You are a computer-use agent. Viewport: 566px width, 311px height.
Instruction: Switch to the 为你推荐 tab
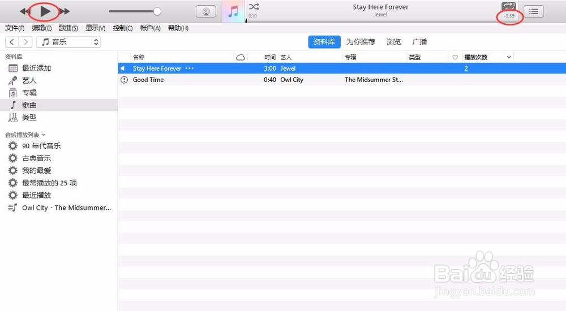click(361, 42)
